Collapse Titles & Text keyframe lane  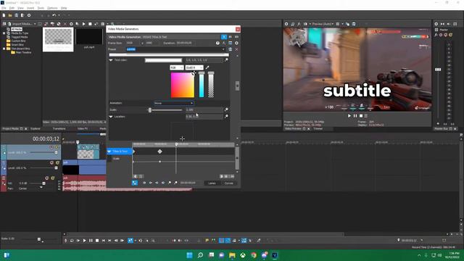[109, 152]
